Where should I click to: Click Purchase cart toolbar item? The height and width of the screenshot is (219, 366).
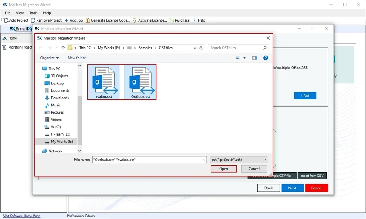180,20
